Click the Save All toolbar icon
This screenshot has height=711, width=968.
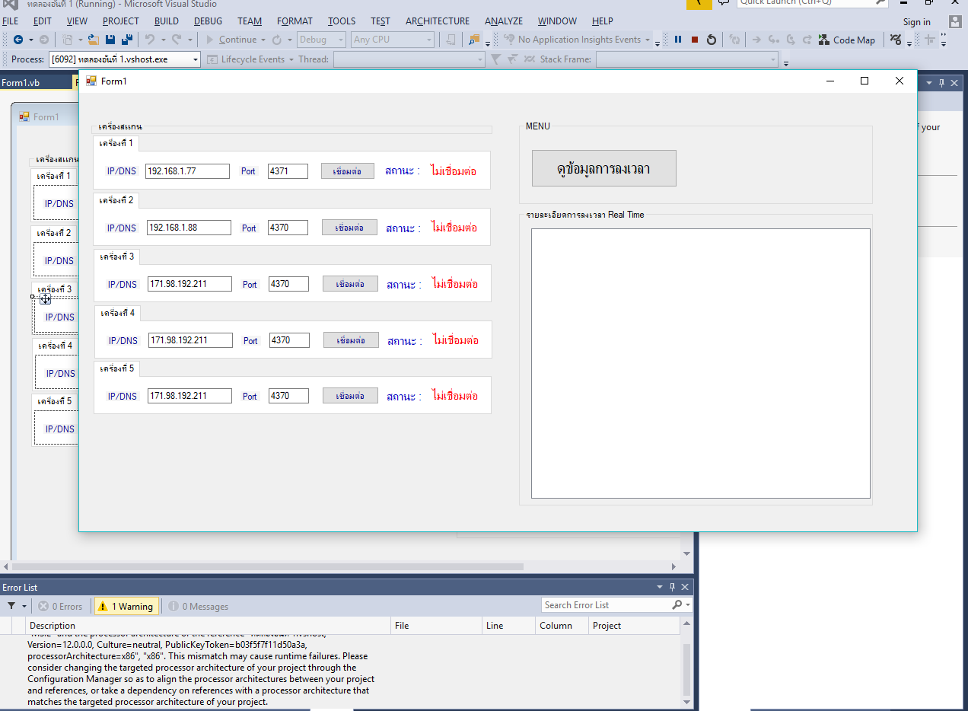(126, 40)
